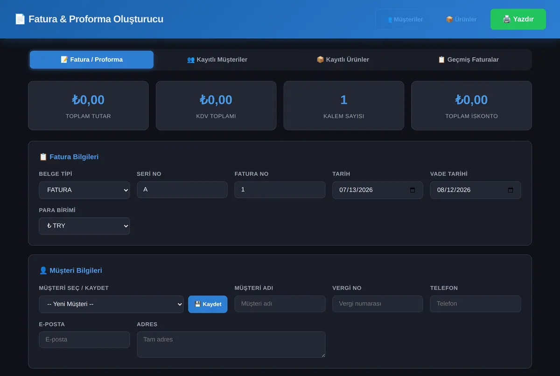
Task: Expand the Belge Tipi dropdown
Action: pos(84,190)
